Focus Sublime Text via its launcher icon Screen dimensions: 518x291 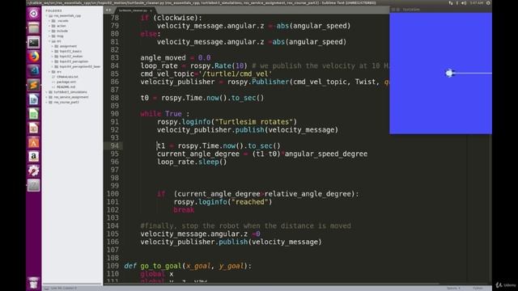click(33, 85)
